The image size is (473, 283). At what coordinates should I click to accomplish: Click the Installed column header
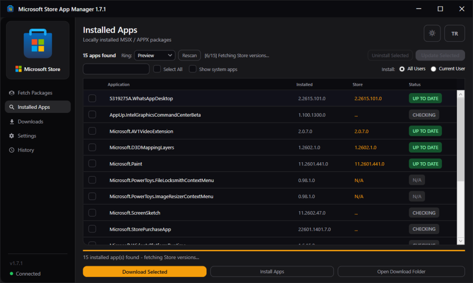[304, 85]
